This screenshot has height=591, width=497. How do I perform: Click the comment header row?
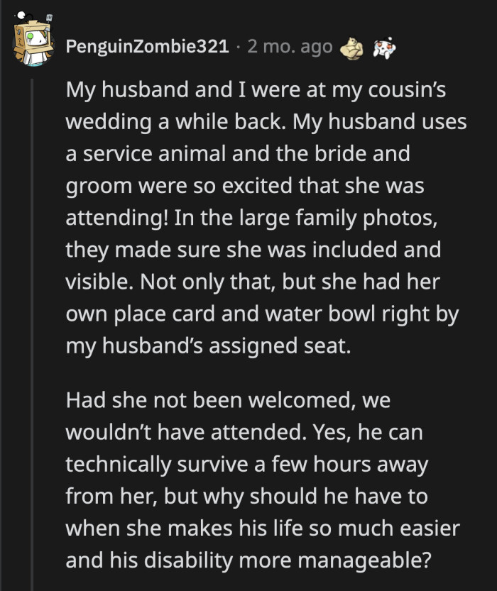click(213, 47)
